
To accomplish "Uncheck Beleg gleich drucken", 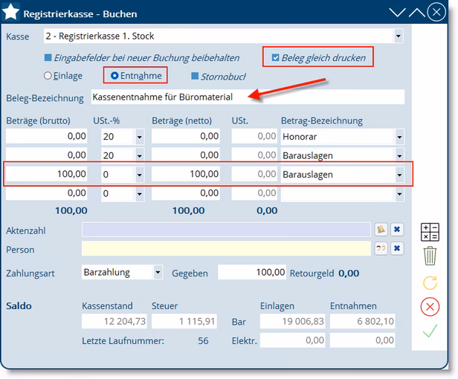I will 275,57.
